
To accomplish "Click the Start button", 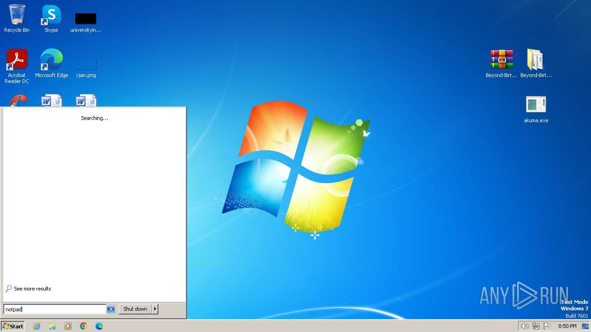I will pyautogui.click(x=13, y=326).
